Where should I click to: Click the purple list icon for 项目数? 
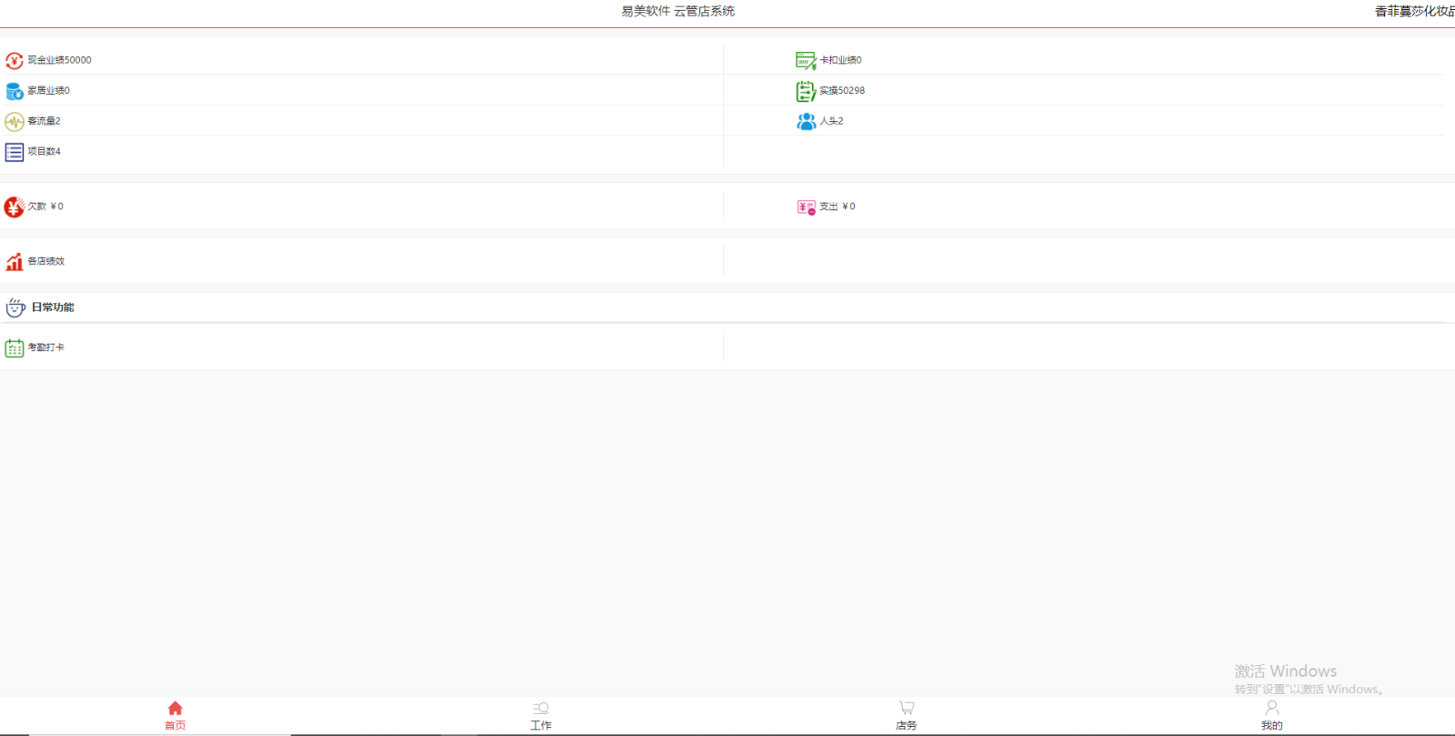pyautogui.click(x=14, y=152)
